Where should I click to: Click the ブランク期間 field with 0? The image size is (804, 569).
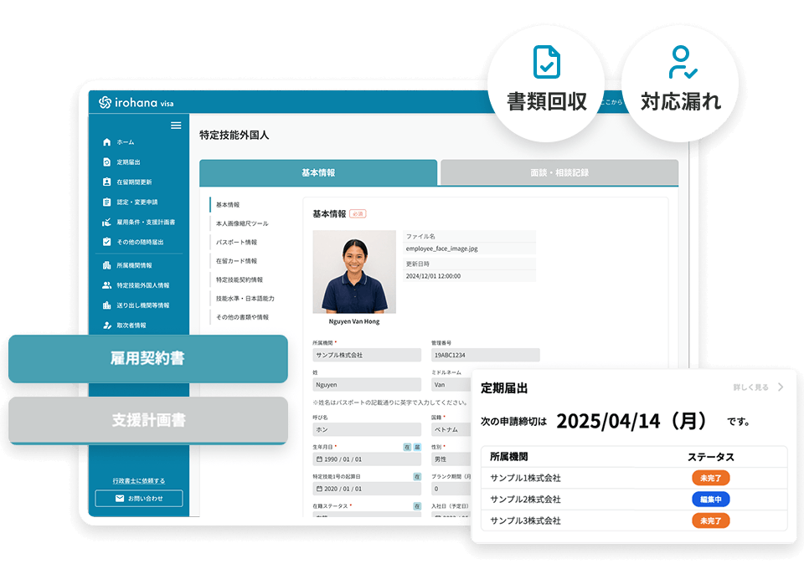click(x=451, y=490)
